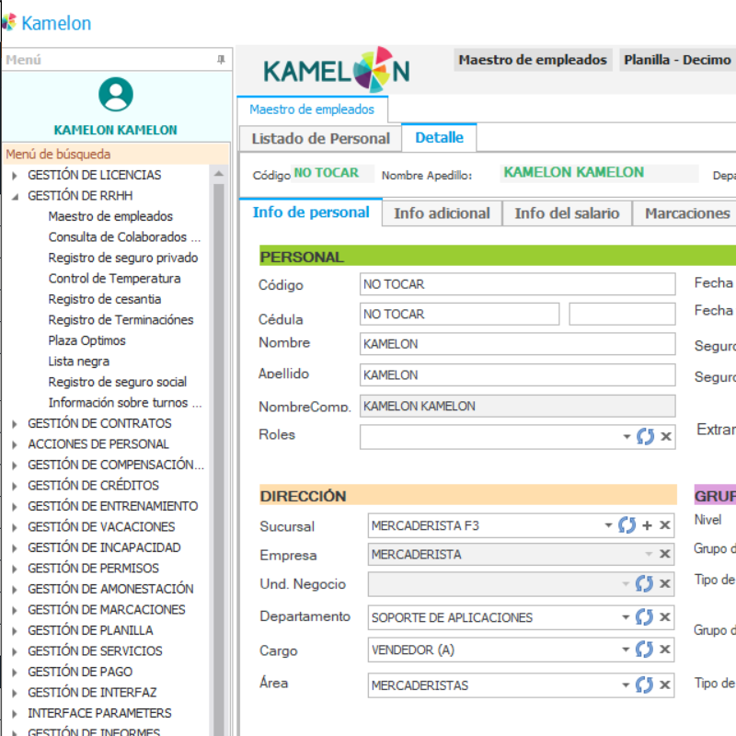
Task: Open Lista negra menu item
Action: [x=79, y=362]
